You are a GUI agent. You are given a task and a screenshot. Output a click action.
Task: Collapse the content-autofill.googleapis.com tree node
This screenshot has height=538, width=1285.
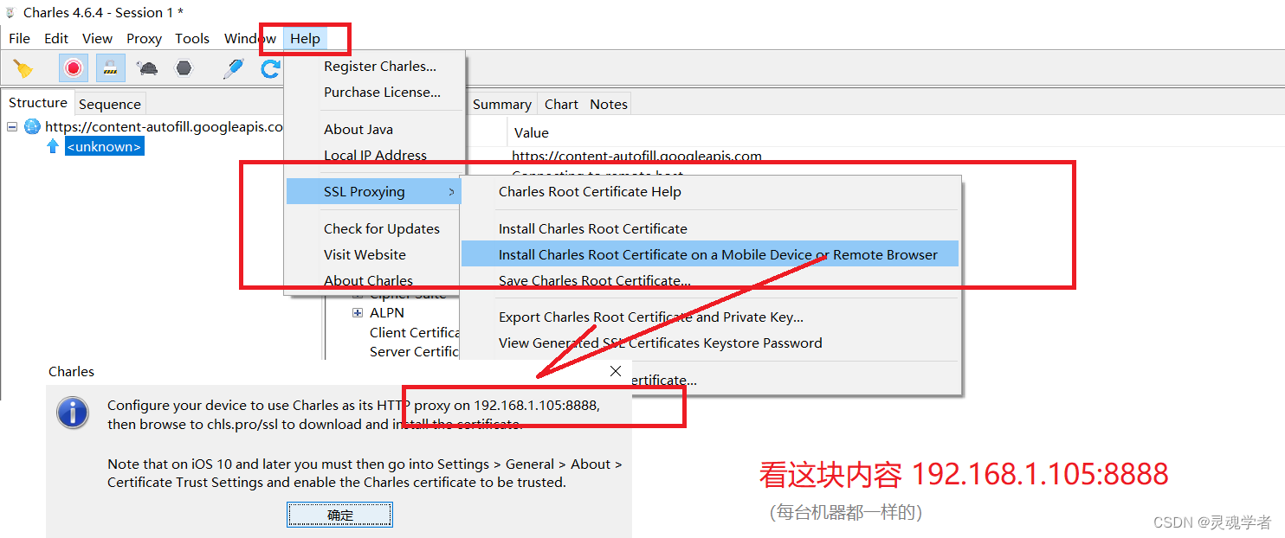click(12, 126)
